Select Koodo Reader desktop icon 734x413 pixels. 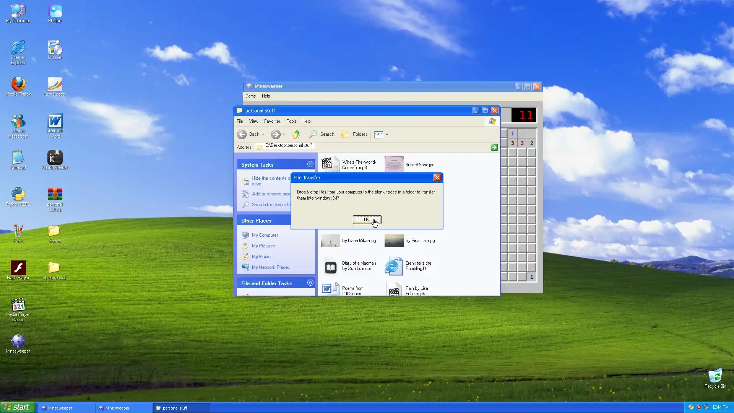[55, 158]
